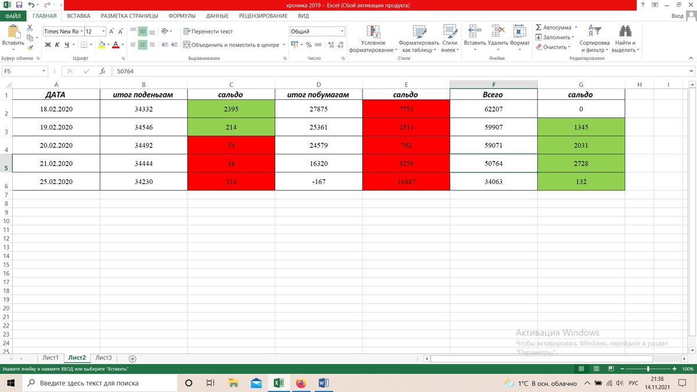Click the insert function fx icon
The width and height of the screenshot is (697, 392).
(102, 71)
